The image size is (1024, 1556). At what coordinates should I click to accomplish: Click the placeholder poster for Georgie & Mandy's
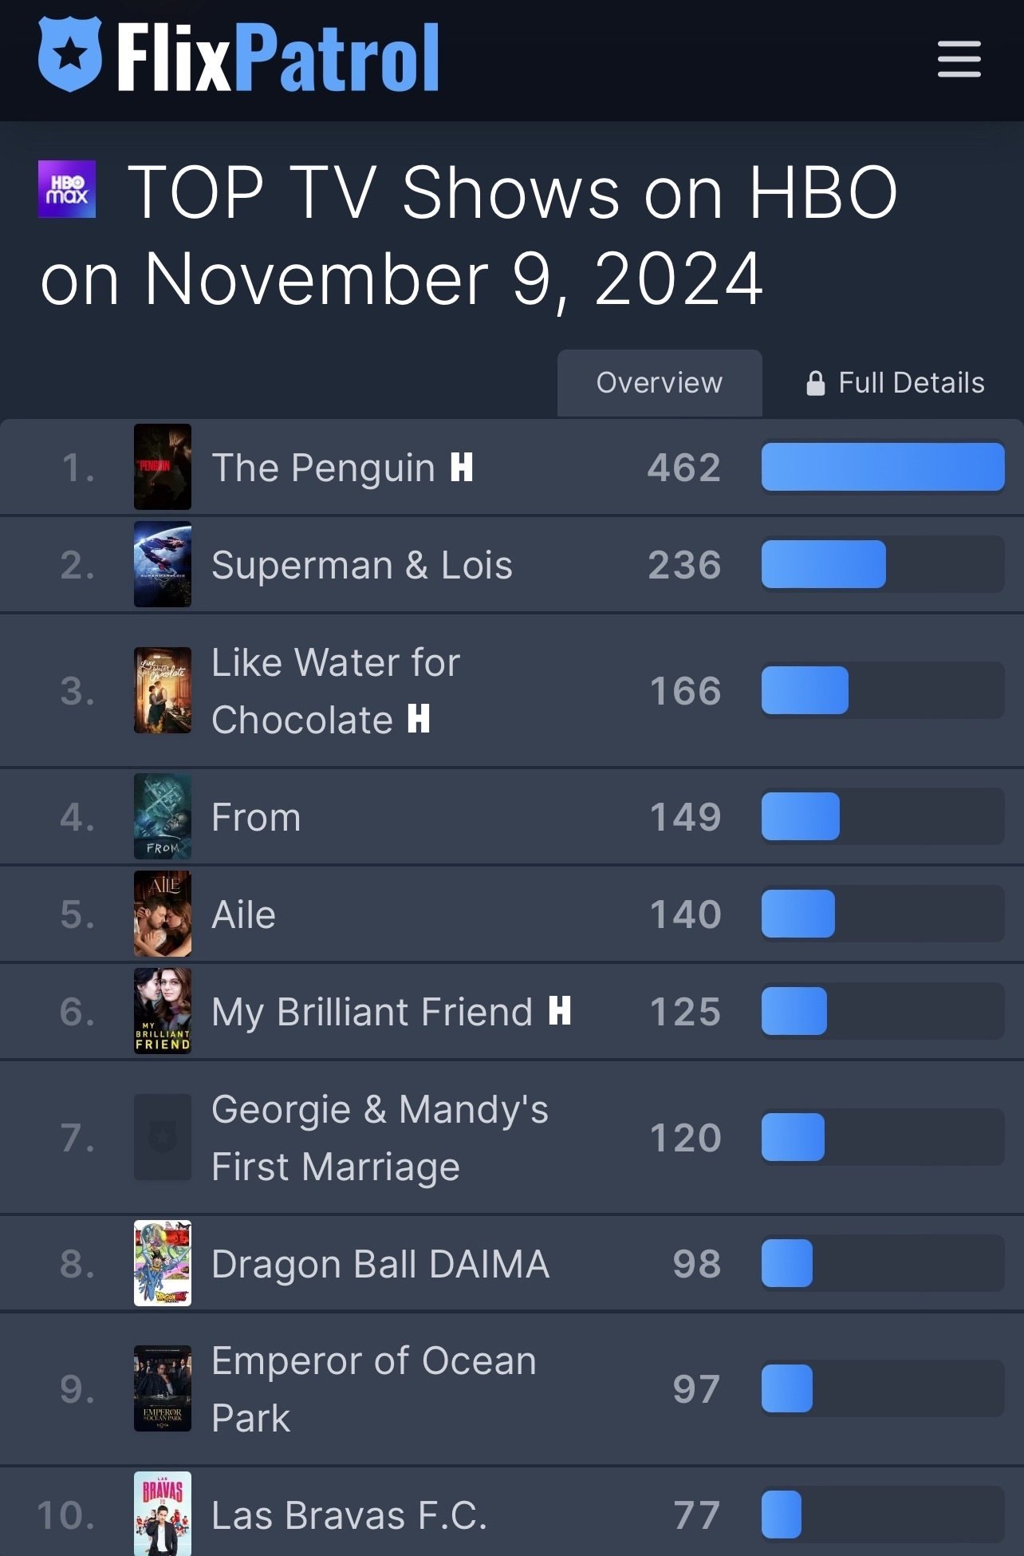[x=163, y=1136]
